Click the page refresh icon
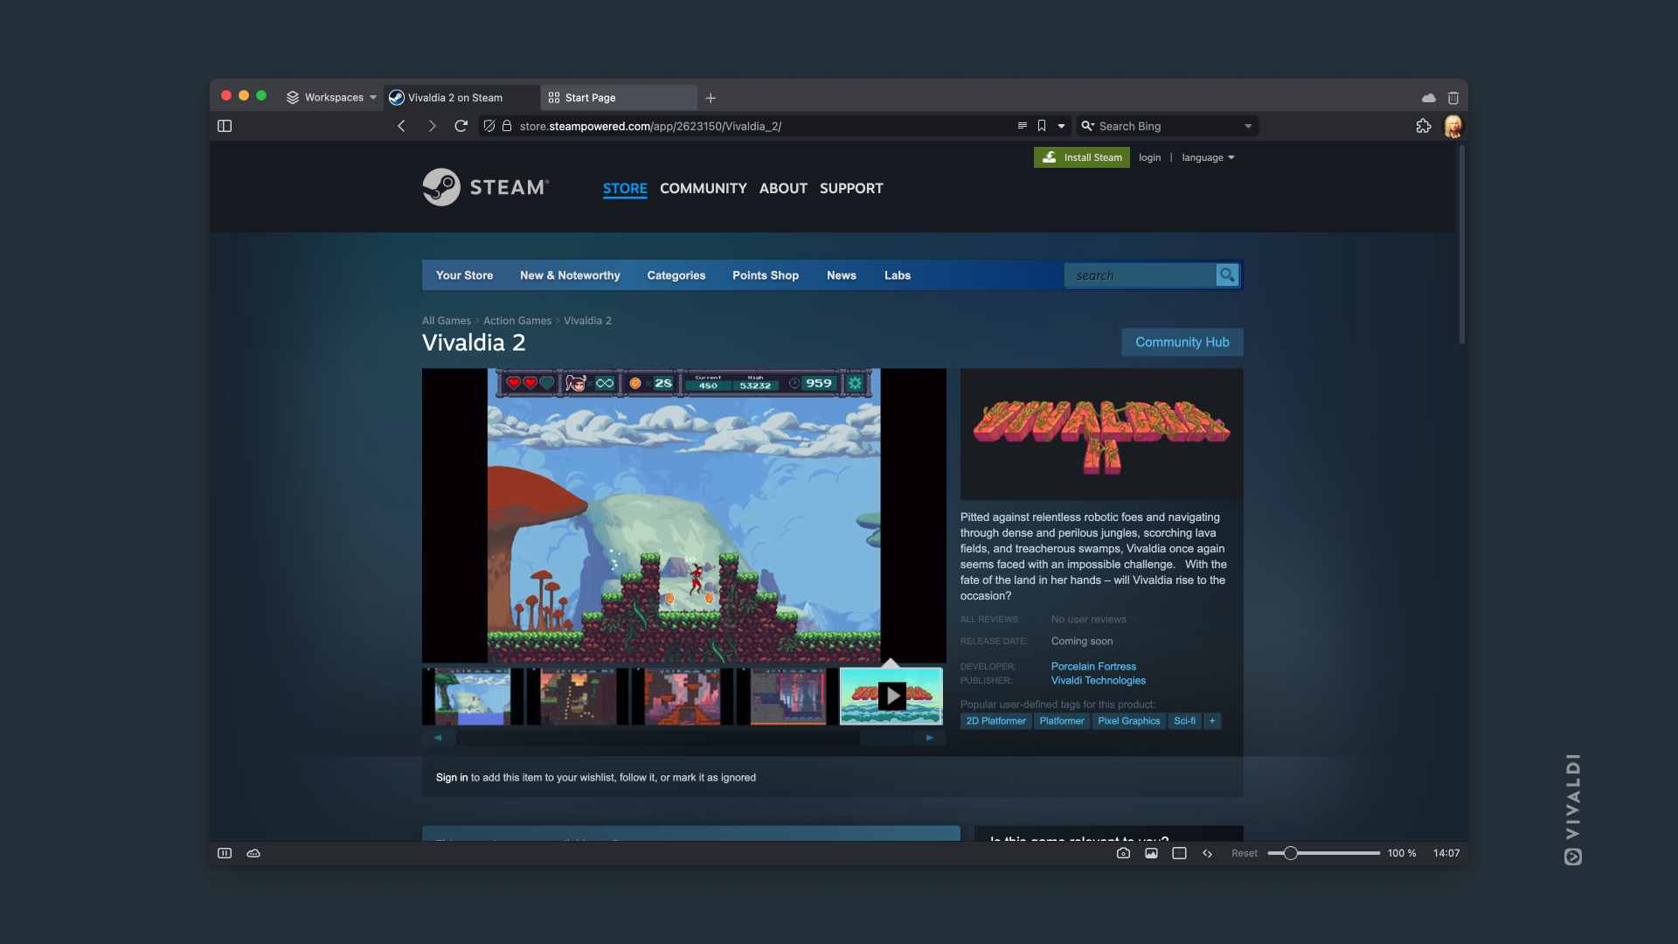The width and height of the screenshot is (1678, 944). point(460,126)
